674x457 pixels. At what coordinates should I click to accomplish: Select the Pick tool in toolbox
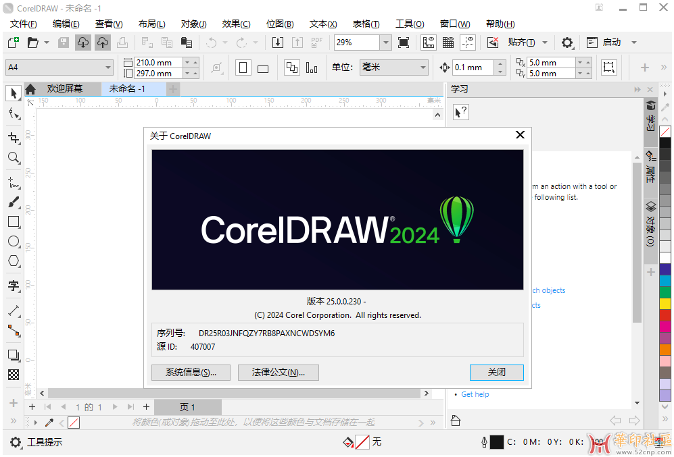tap(14, 93)
